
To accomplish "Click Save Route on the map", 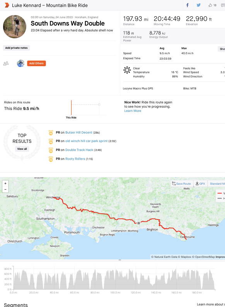I will point(181,184).
